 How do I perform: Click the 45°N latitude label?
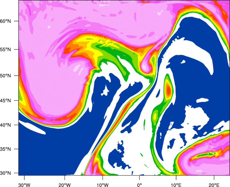(x=5, y=101)
